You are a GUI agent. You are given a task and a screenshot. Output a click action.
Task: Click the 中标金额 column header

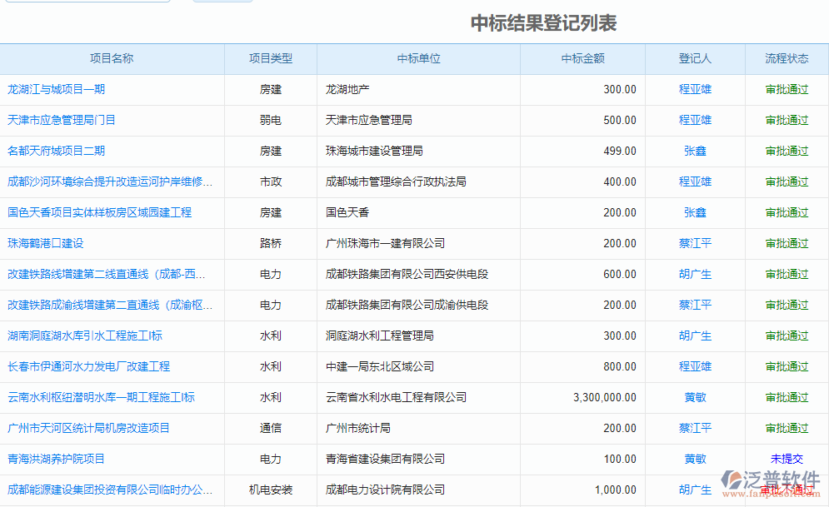(582, 58)
